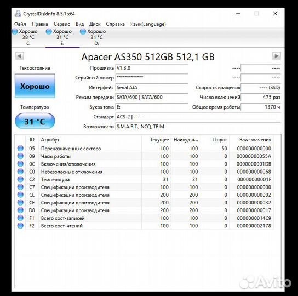Screen dimensions: 298x296
Task: Click the Стандарт field ACS-2
Action: point(198,117)
